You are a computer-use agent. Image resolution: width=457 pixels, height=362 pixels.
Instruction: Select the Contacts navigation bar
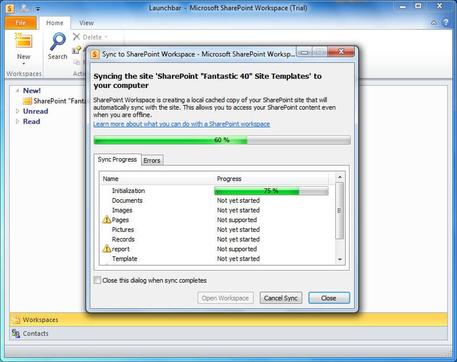228,333
